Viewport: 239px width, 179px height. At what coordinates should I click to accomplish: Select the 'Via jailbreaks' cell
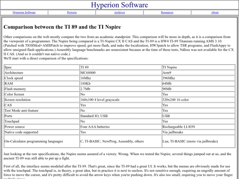(x=198, y=132)
